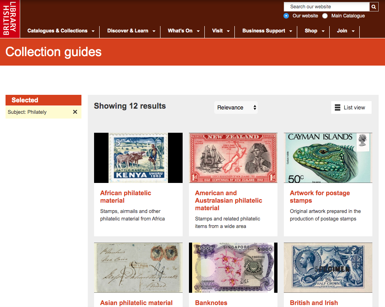Viewport: 385px width, 307px height.
Task: Select the Our website radio button
Action: (x=286, y=16)
